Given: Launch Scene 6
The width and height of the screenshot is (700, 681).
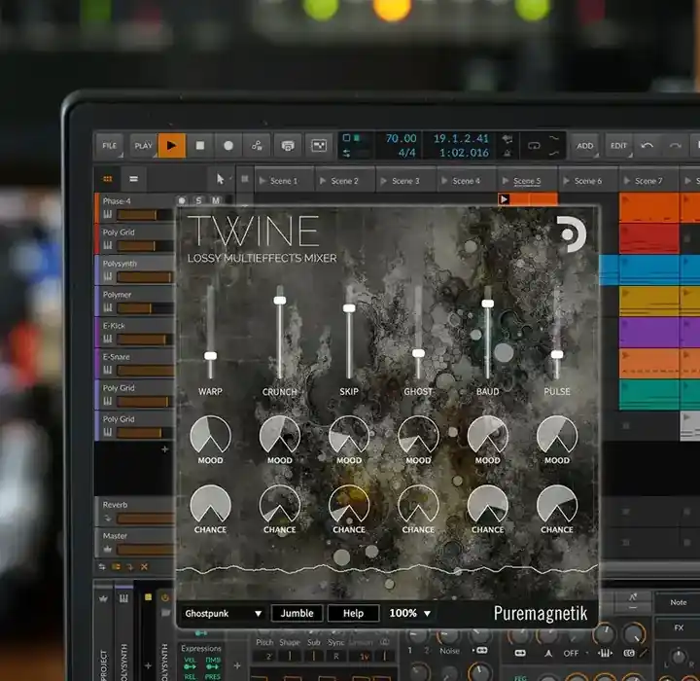Looking at the screenshot, I should point(588,181).
